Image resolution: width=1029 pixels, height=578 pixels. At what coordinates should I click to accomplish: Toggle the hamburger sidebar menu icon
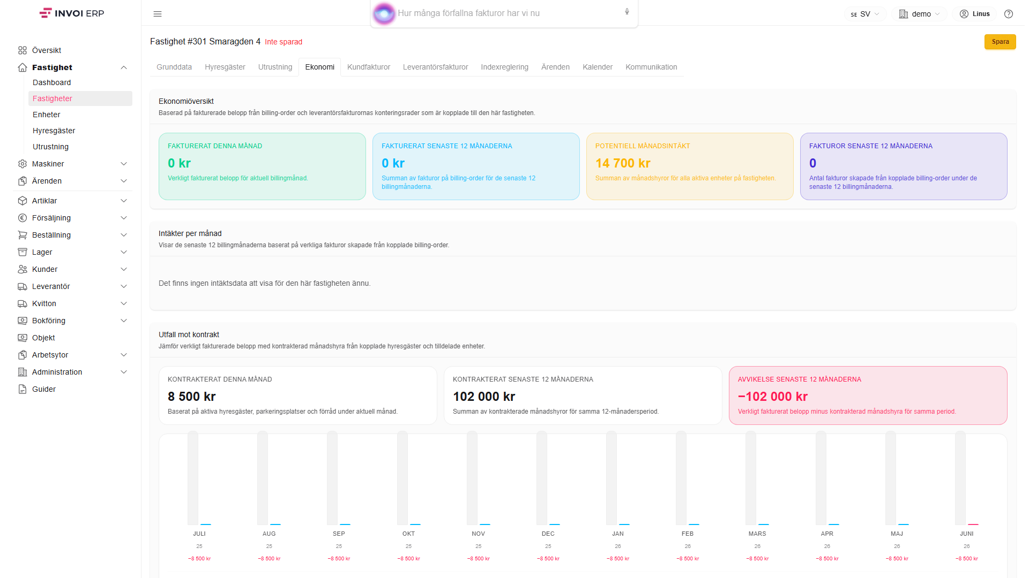(x=158, y=14)
